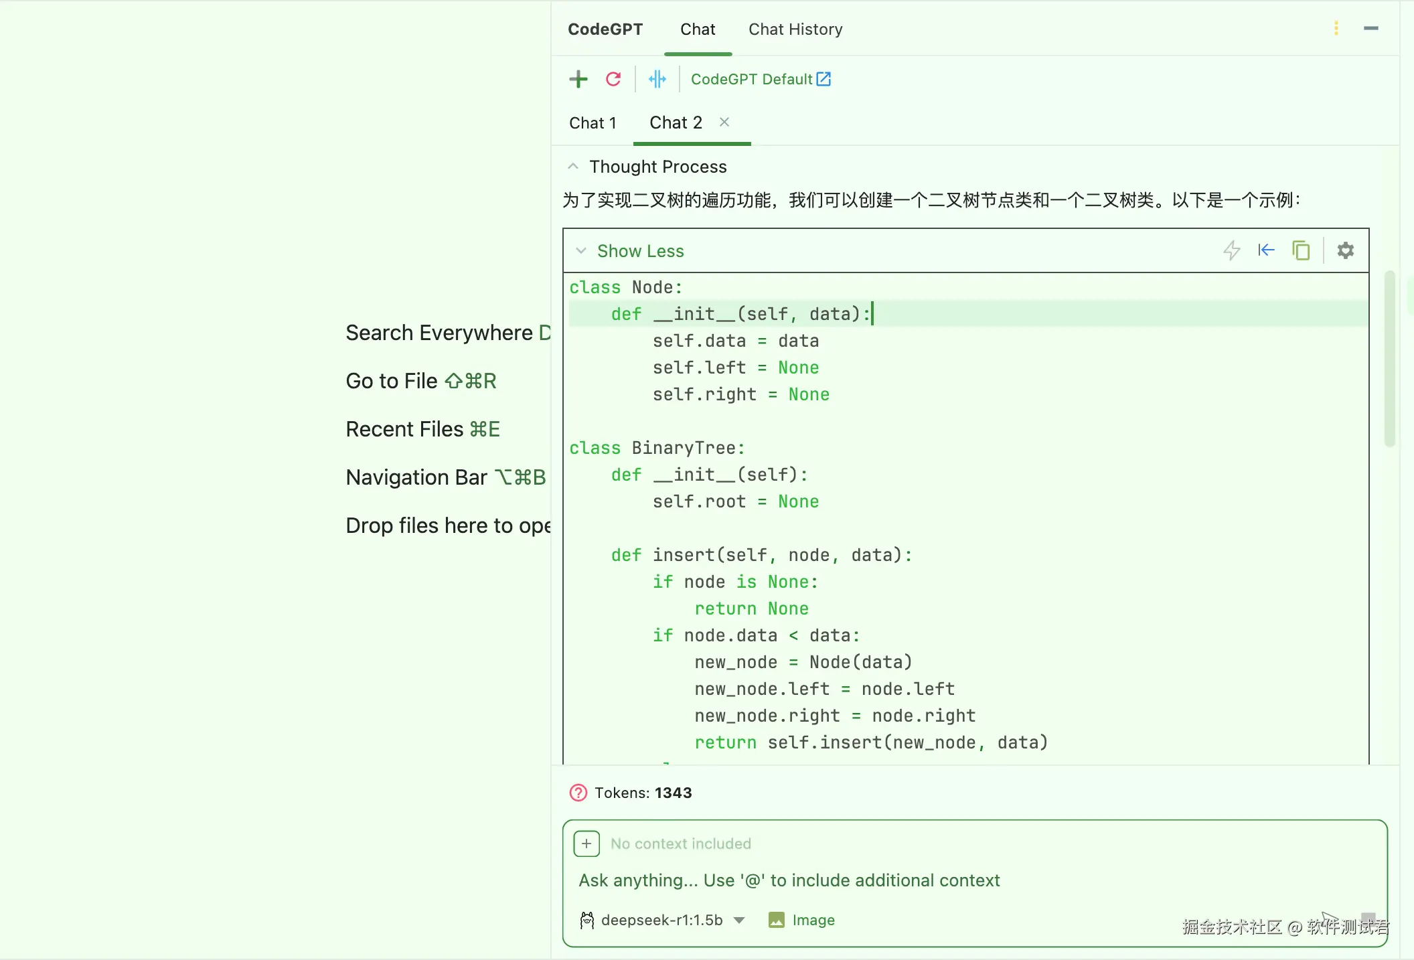Switch to the Chat 1 tab
Viewport: 1414px width, 960px height.
click(x=593, y=123)
